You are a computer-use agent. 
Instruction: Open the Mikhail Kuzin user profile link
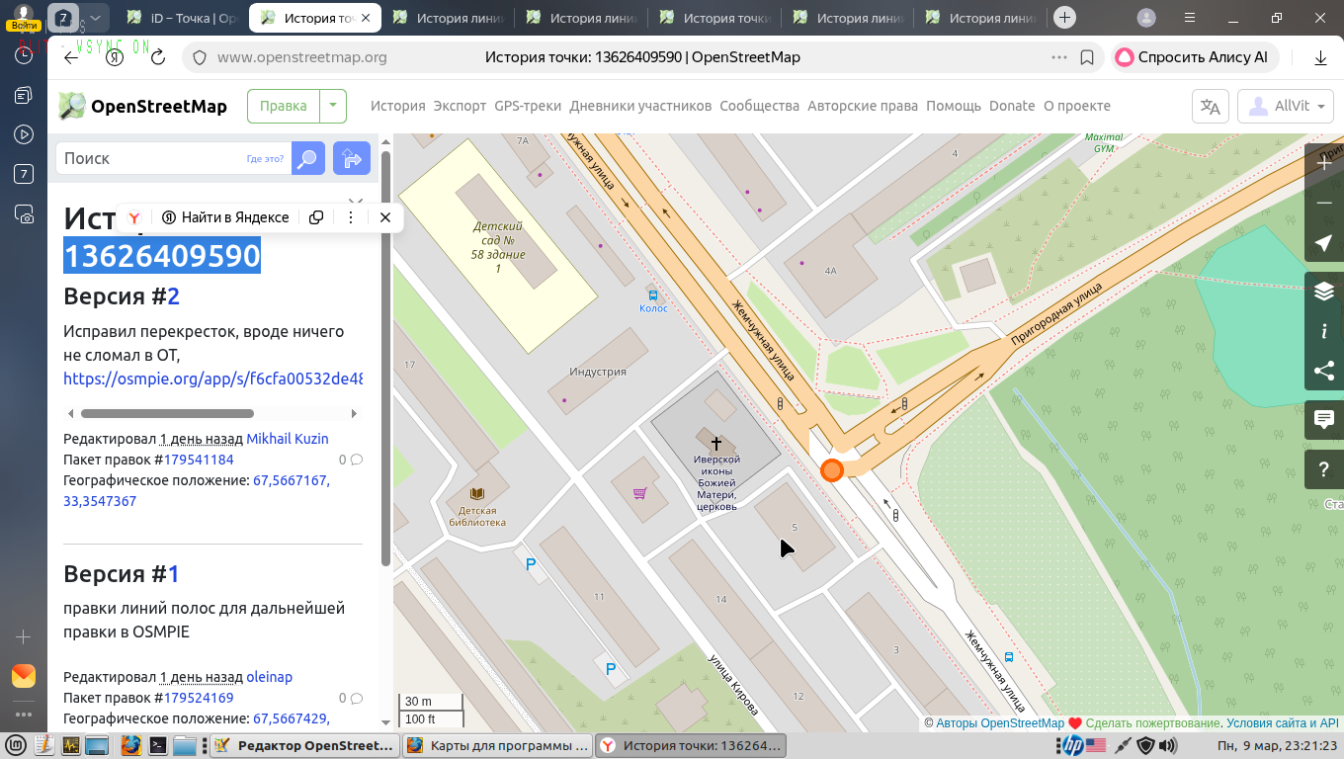(287, 439)
